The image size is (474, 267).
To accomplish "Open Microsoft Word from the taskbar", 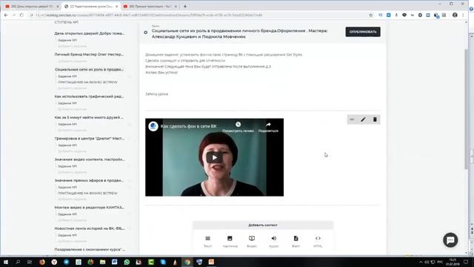I will tap(115, 262).
